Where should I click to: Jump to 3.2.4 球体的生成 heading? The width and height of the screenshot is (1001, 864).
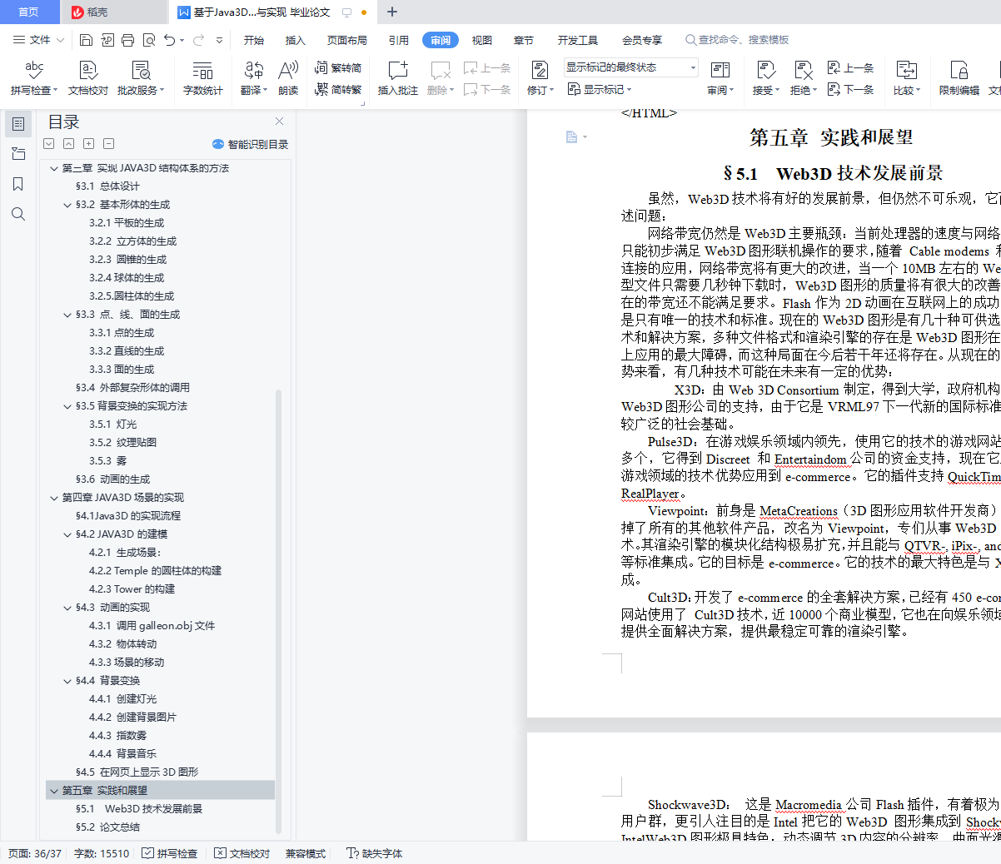(127, 278)
